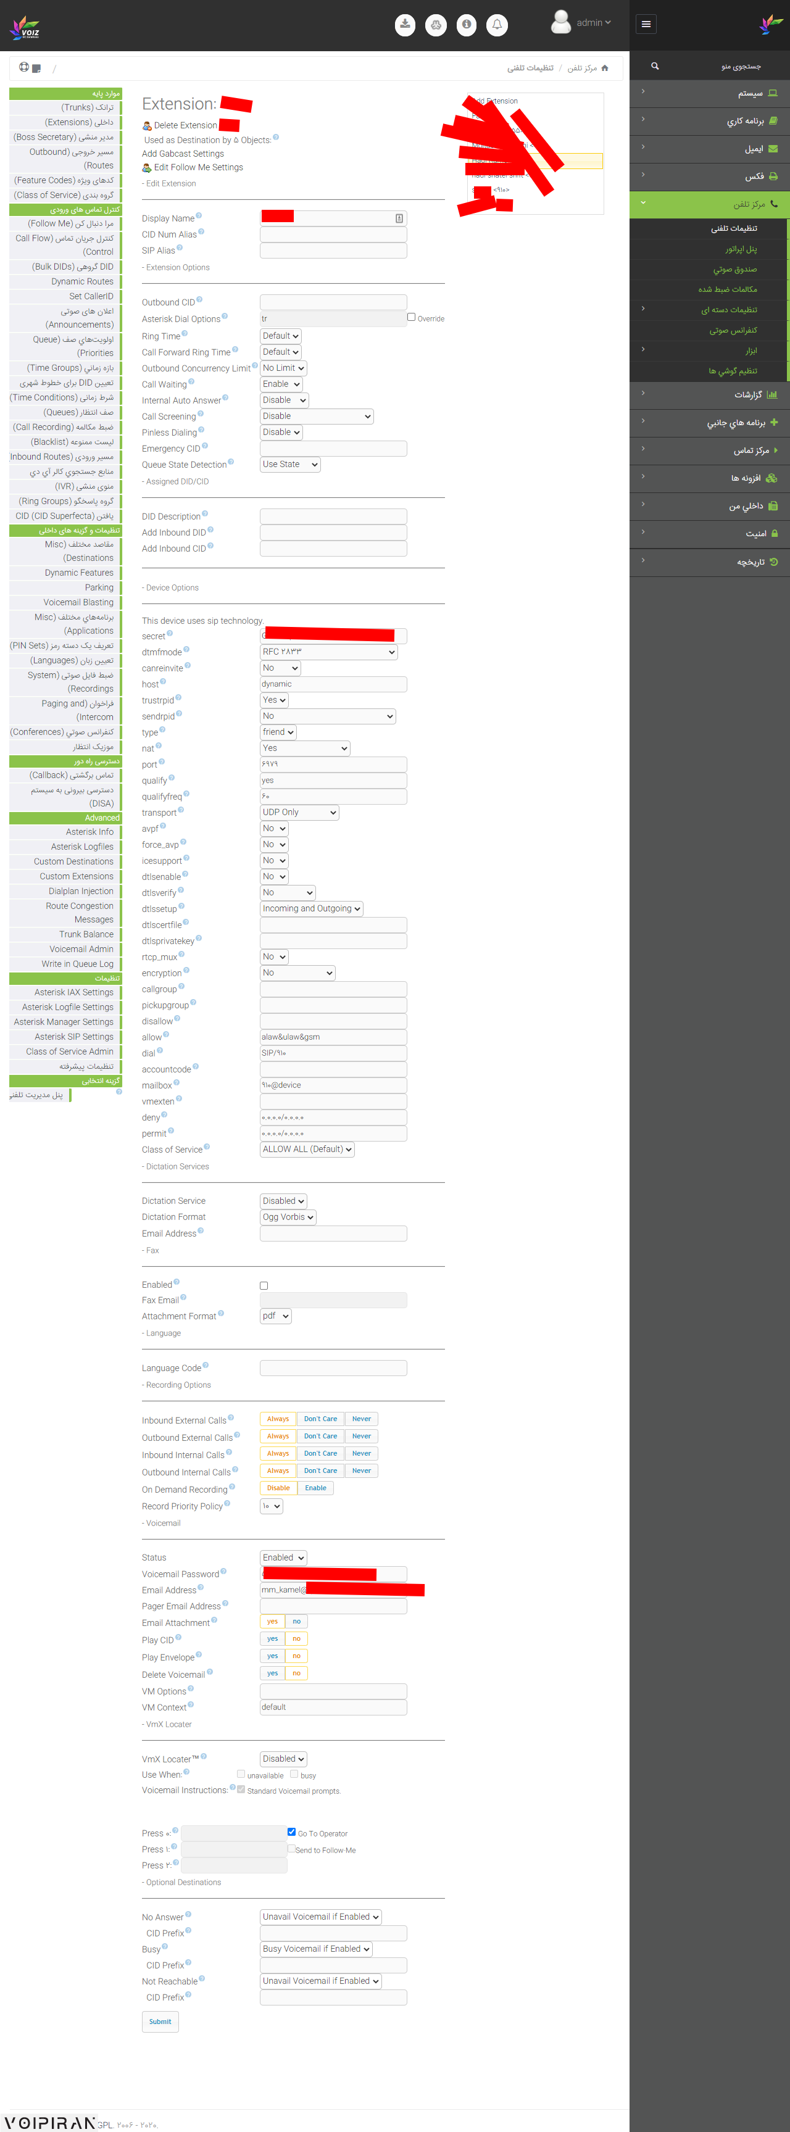Open the admin account dropdown
This screenshot has width=790, height=2132.
[x=594, y=23]
